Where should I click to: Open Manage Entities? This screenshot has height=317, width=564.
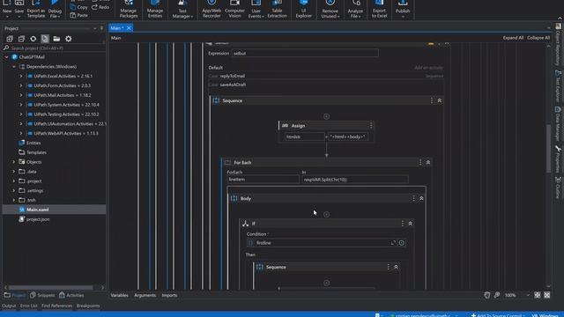pos(155,10)
